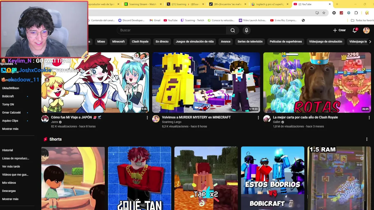Select the Mixes filter chip

point(101,42)
